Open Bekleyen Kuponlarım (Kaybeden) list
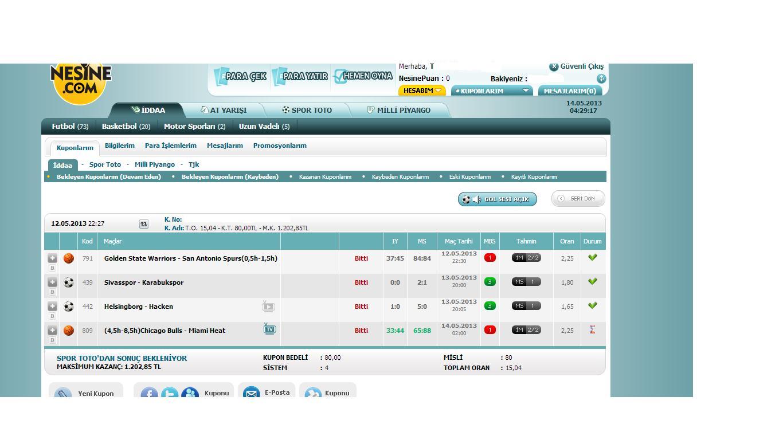 [x=230, y=176]
